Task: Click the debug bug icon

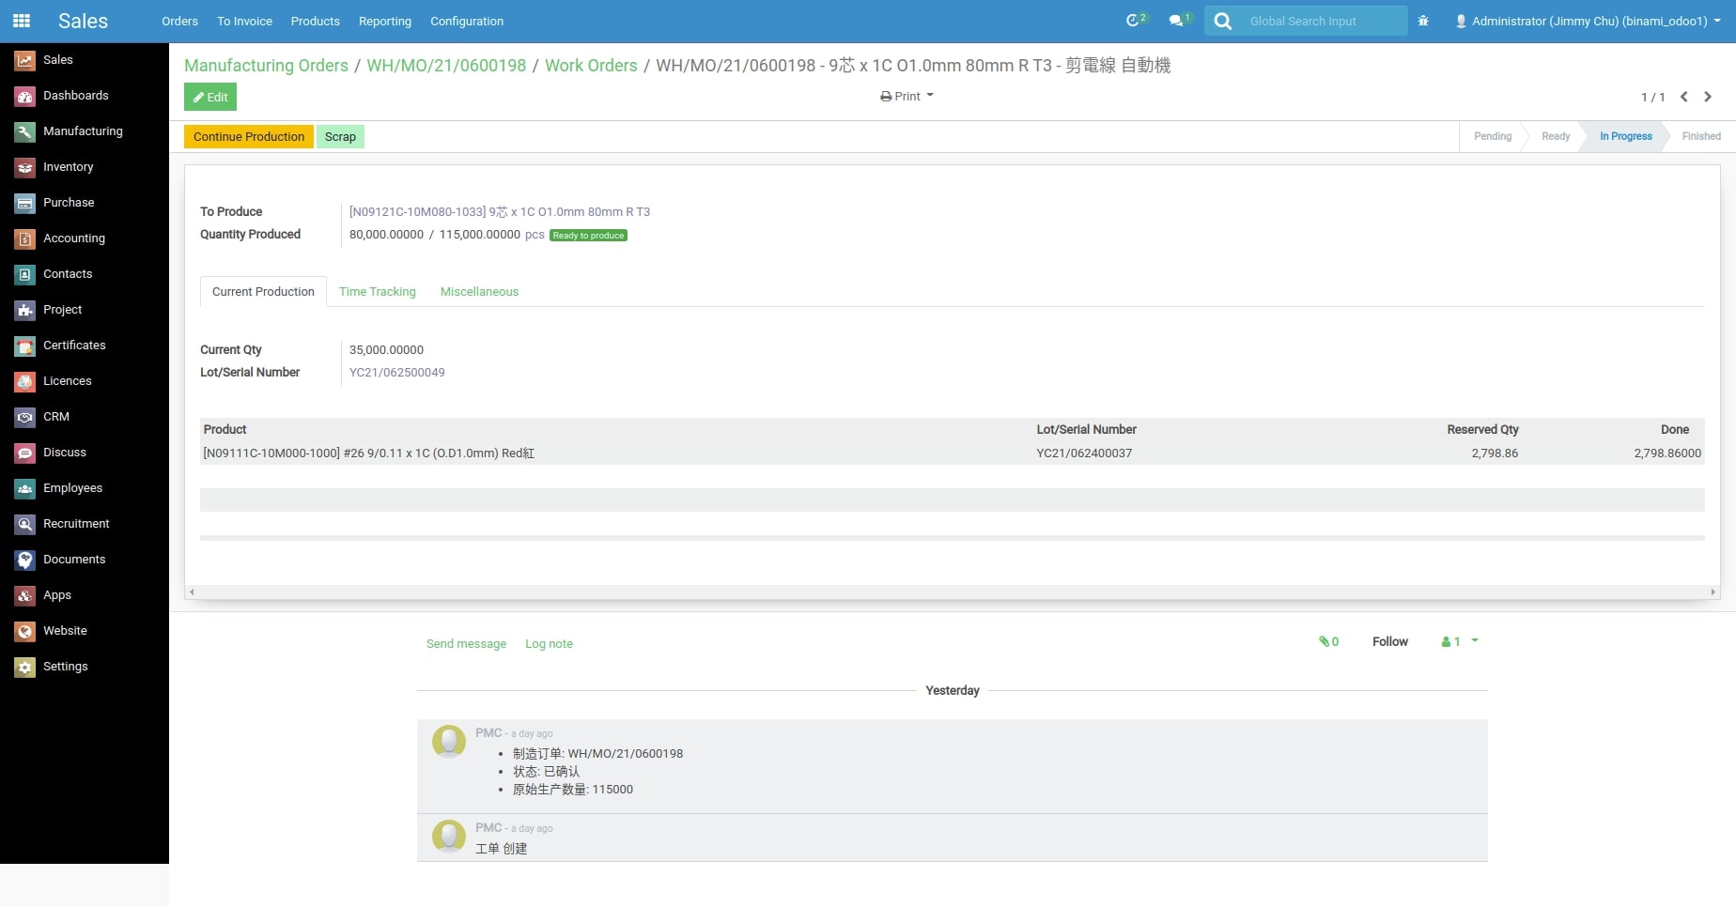Action: click(1423, 21)
